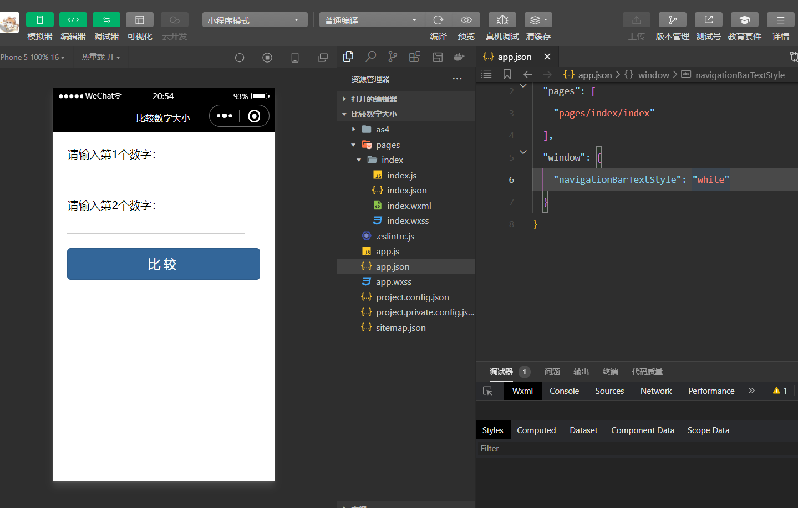Open the iPhone 5 device selector dropdown
This screenshot has width=798, height=508.
point(32,57)
